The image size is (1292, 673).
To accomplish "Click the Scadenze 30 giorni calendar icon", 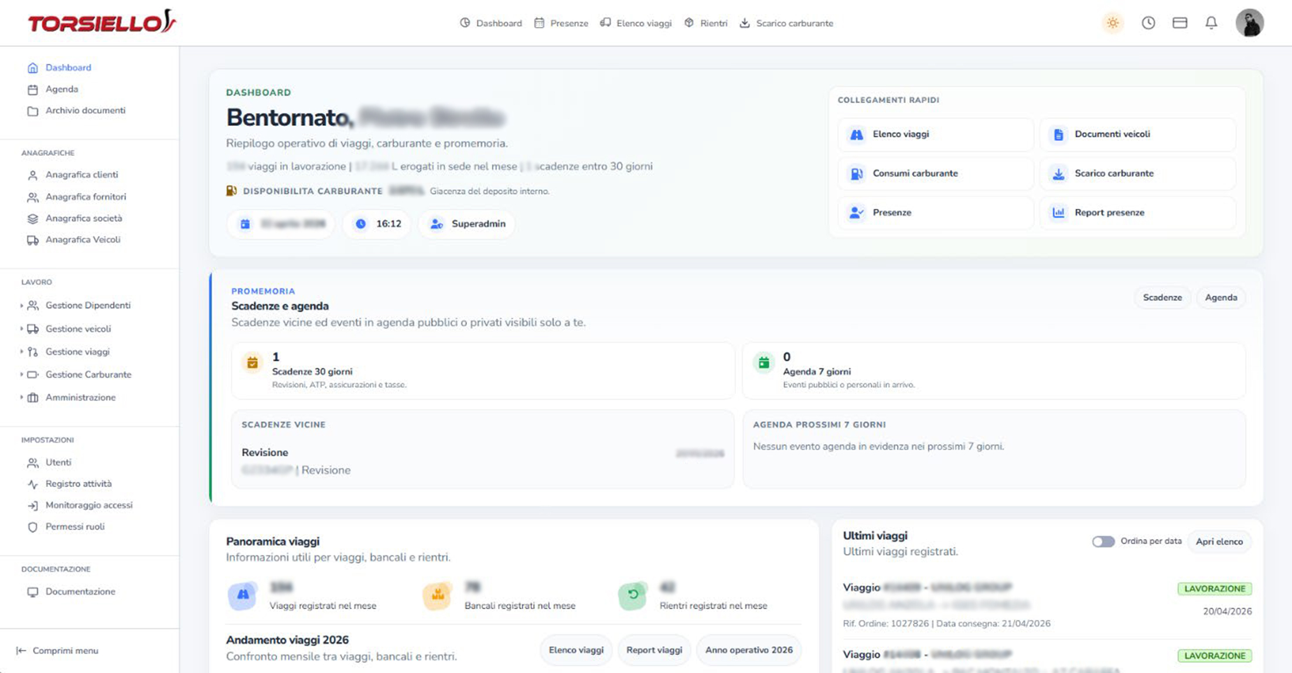I will [253, 363].
